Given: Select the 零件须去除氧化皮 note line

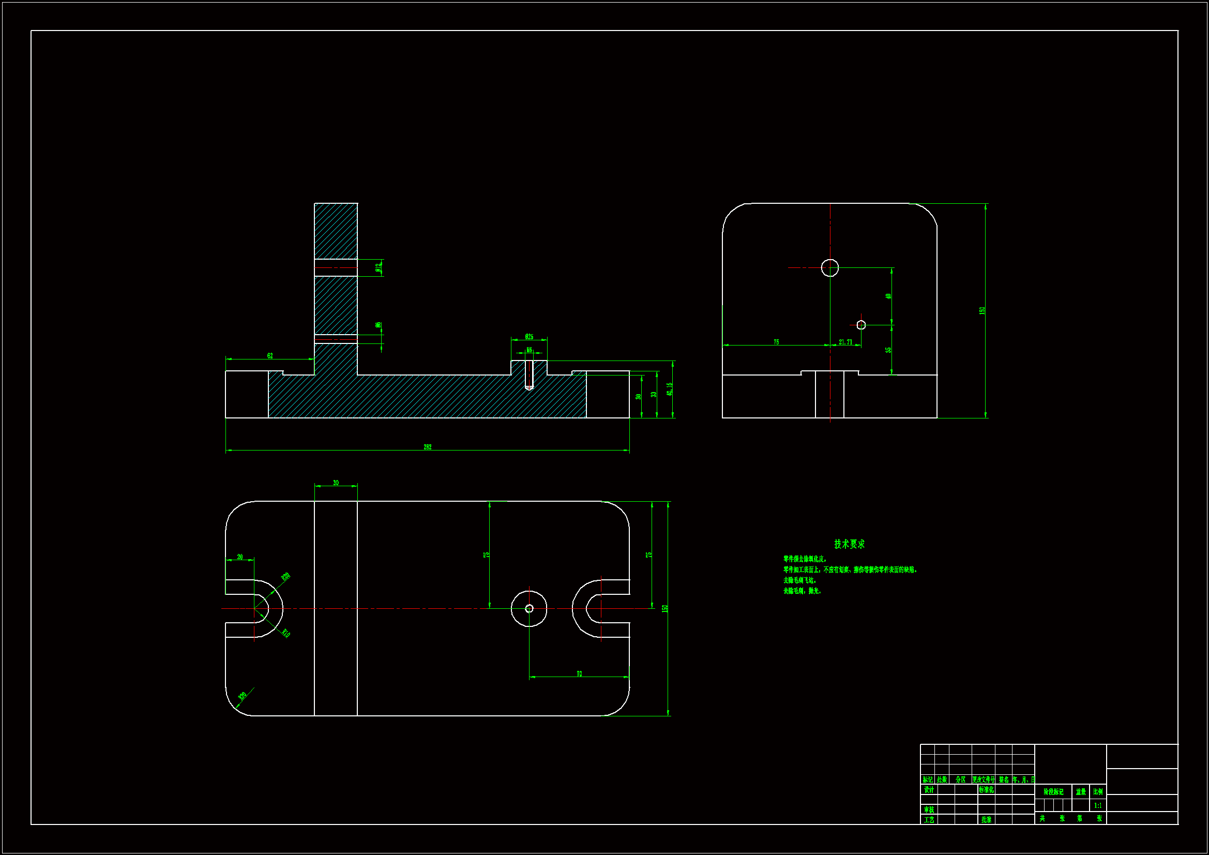Looking at the screenshot, I should coord(805,560).
